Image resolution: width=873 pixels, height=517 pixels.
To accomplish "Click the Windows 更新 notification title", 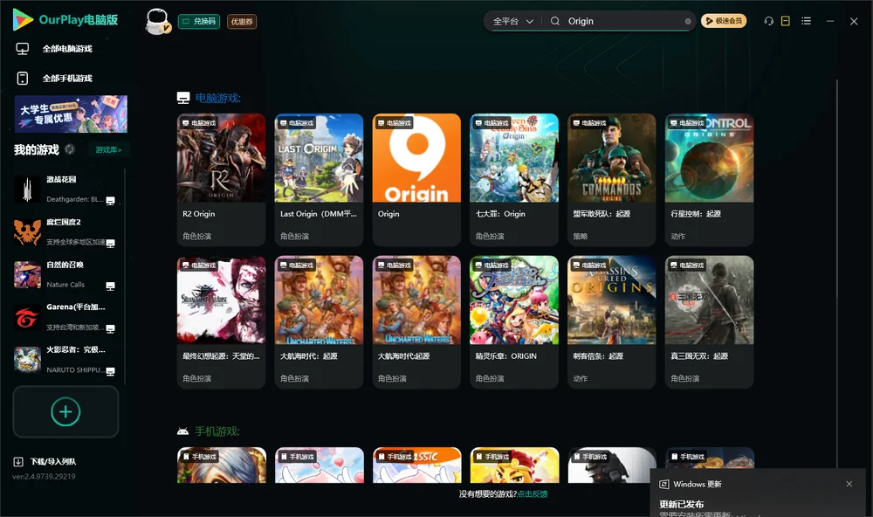I will tap(697, 484).
